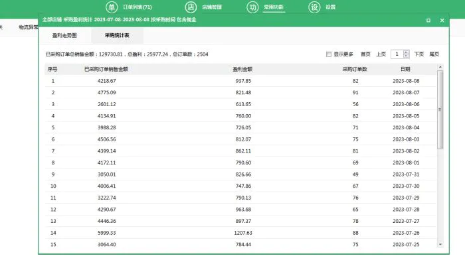Click the page number input field
Viewport: 465px width, 264px height.
pyautogui.click(x=397, y=54)
